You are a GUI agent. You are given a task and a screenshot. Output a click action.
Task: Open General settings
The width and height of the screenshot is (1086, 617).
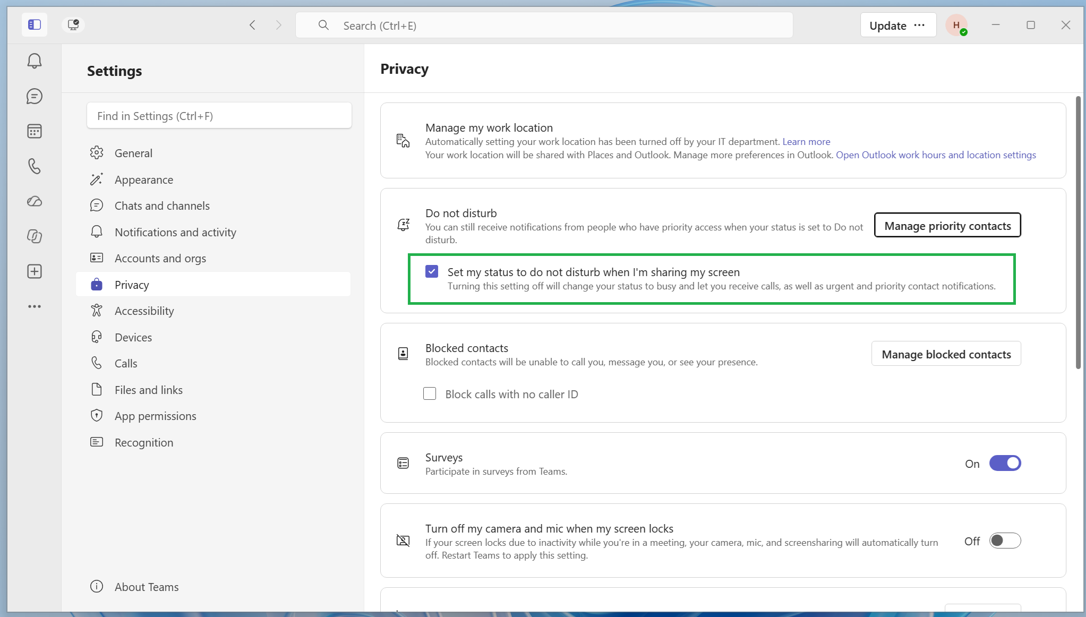(x=213, y=153)
